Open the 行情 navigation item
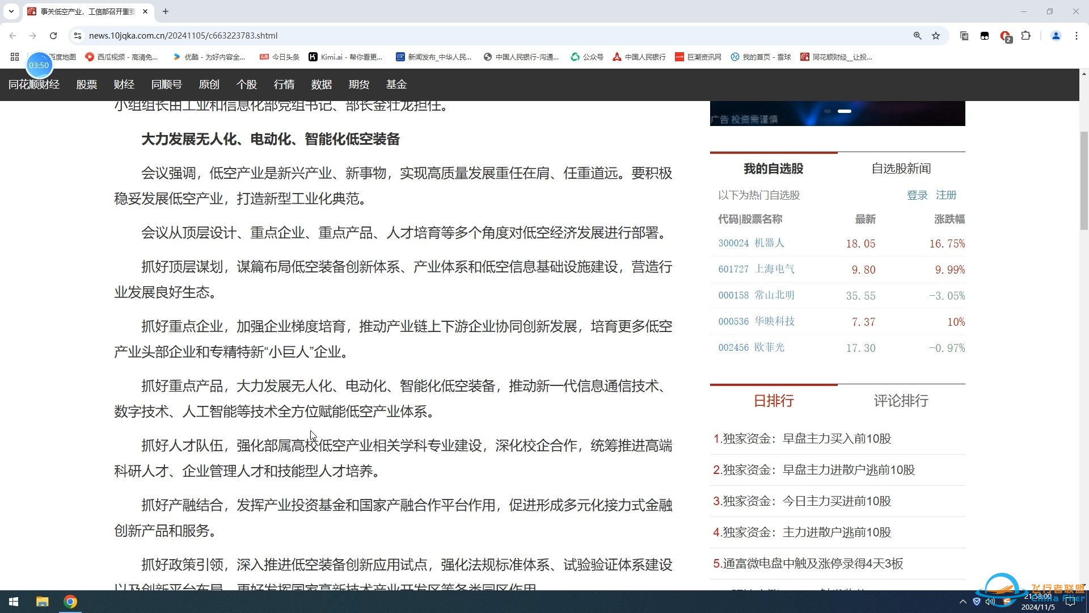Screen dimensions: 1089x613 pyautogui.click(x=284, y=85)
